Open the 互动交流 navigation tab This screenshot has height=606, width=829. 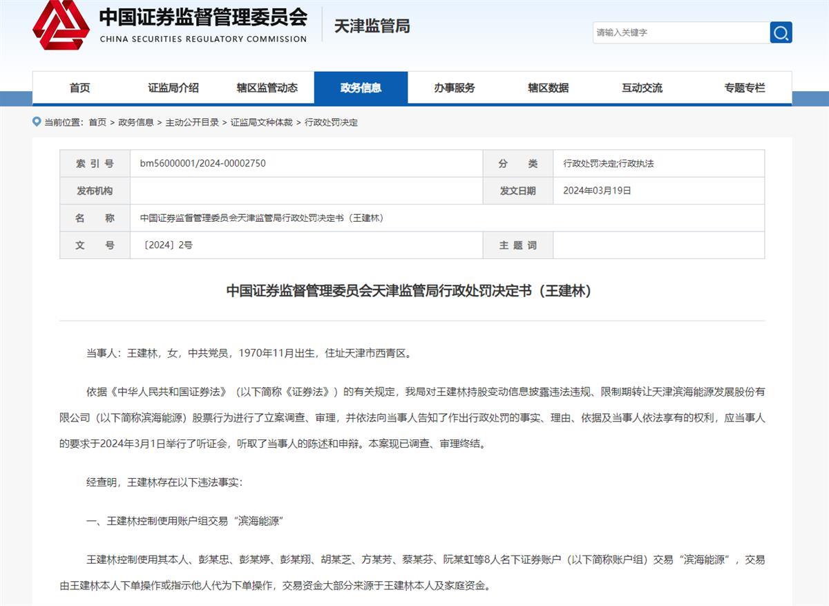642,88
